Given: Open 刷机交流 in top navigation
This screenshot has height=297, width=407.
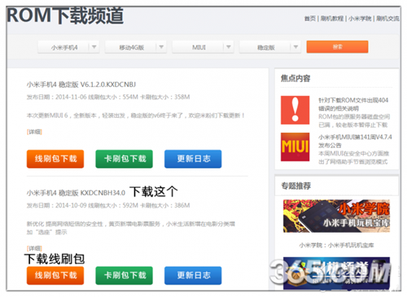Looking at the screenshot, I should 387,19.
